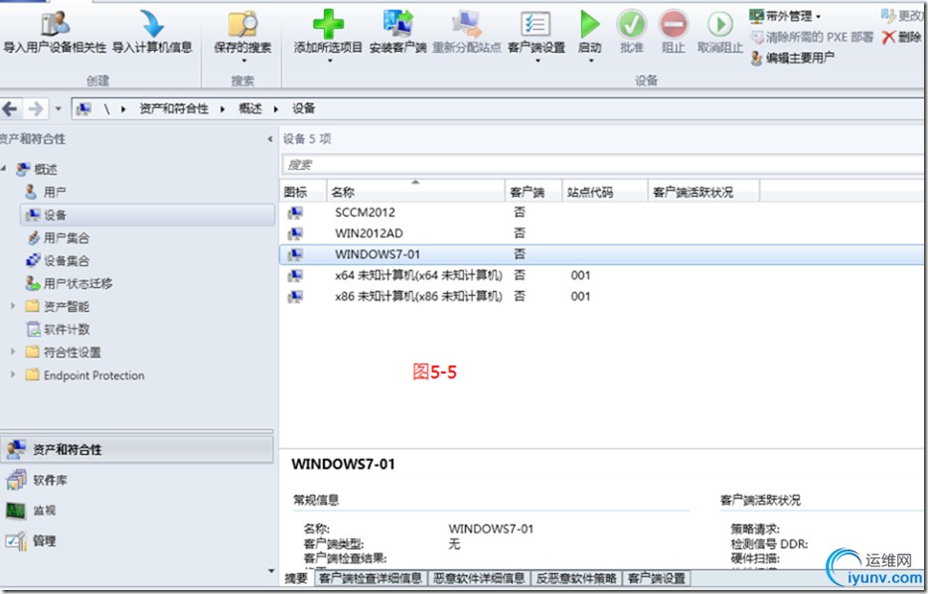Viewport: 928px width, 594px height.
Task: Click 设备 breadcrumb segment
Action: (x=304, y=109)
